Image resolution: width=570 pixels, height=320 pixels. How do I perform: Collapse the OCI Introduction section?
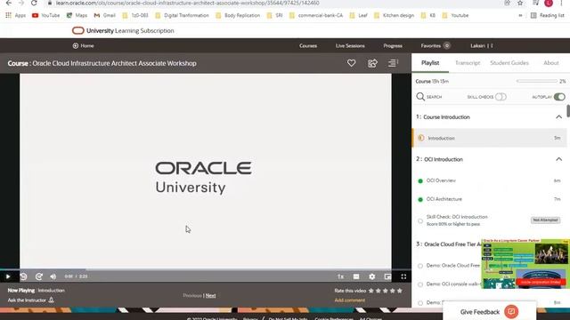[x=558, y=159]
